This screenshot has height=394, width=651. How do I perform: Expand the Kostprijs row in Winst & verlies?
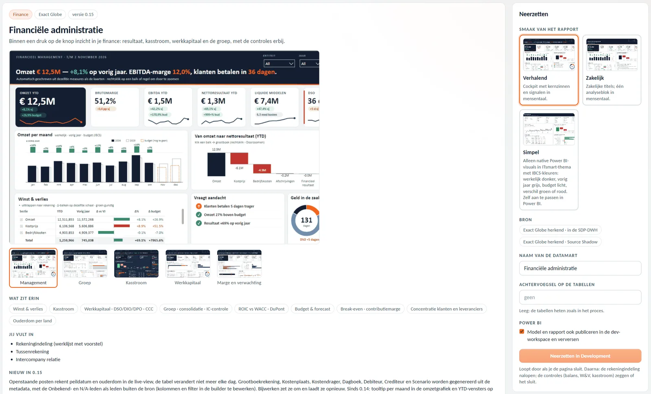(x=21, y=226)
